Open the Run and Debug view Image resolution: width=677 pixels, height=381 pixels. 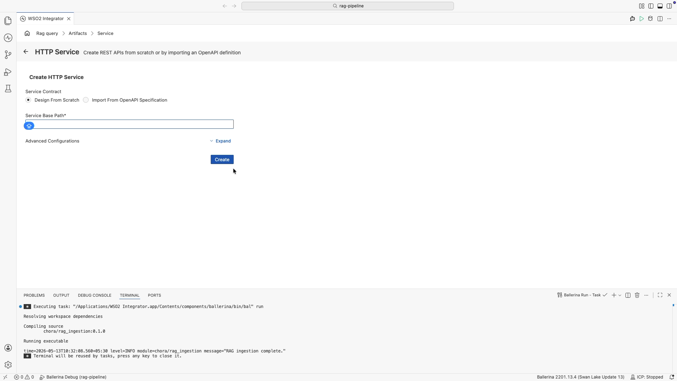(x=8, y=72)
